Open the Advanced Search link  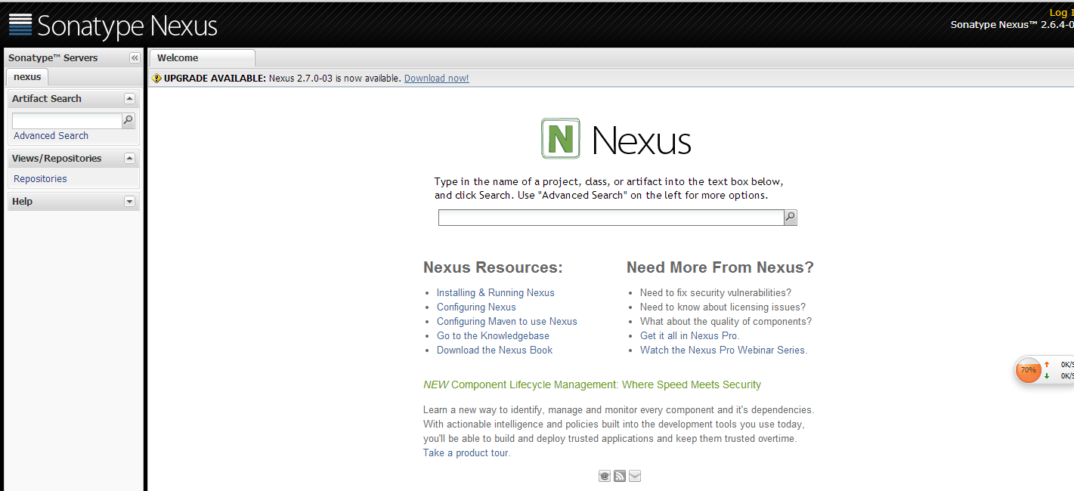(51, 136)
